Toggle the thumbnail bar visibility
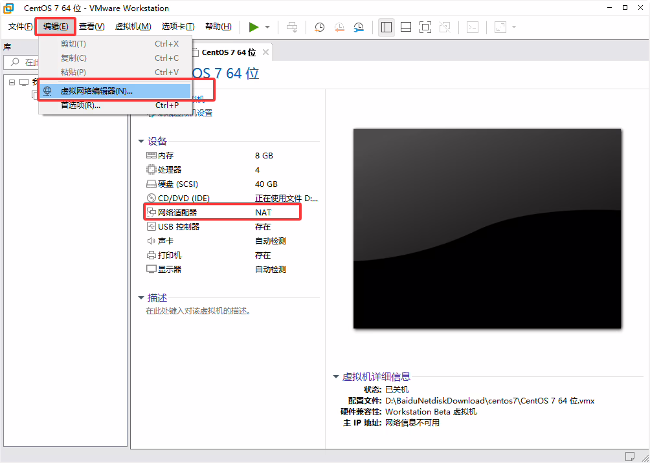Viewport: 650px width, 463px height. tap(405, 27)
